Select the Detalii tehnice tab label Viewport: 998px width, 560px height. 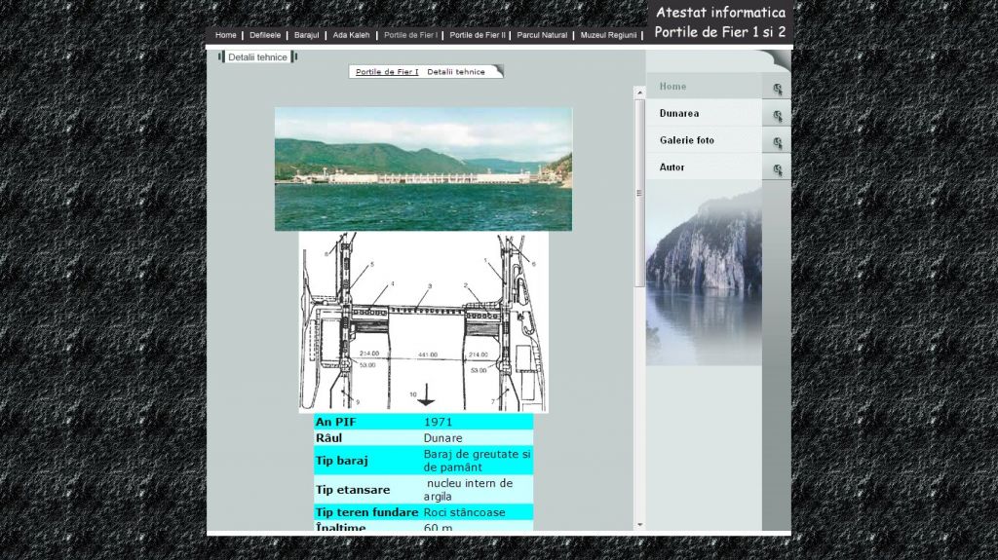click(x=257, y=57)
